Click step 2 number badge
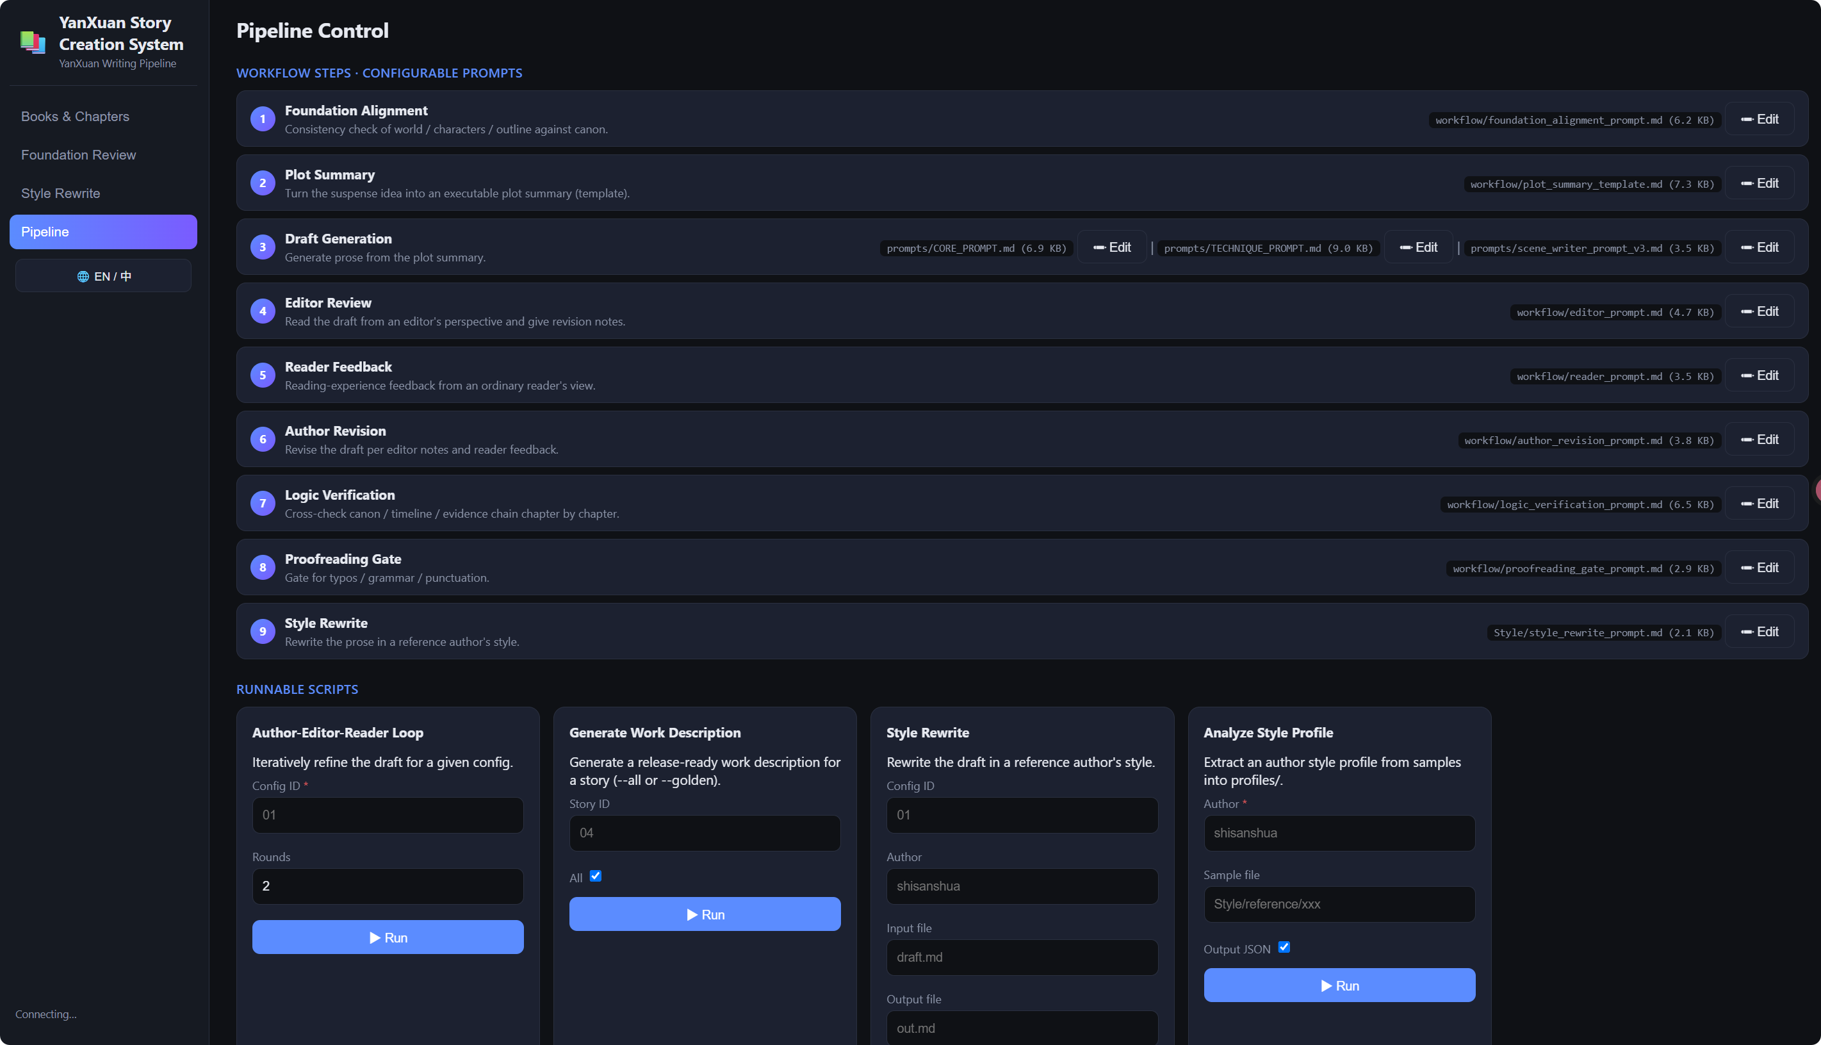 263,183
